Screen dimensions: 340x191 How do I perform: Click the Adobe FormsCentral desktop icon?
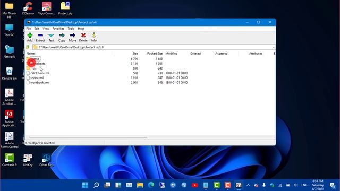pos(9,140)
